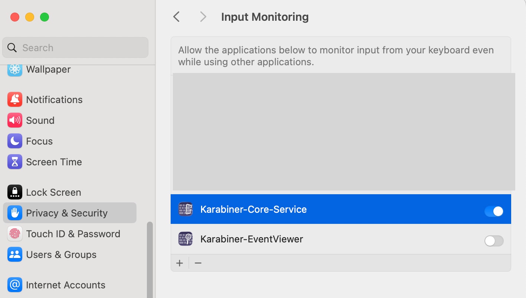Click the Internet Accounts at-sign icon

(x=15, y=285)
